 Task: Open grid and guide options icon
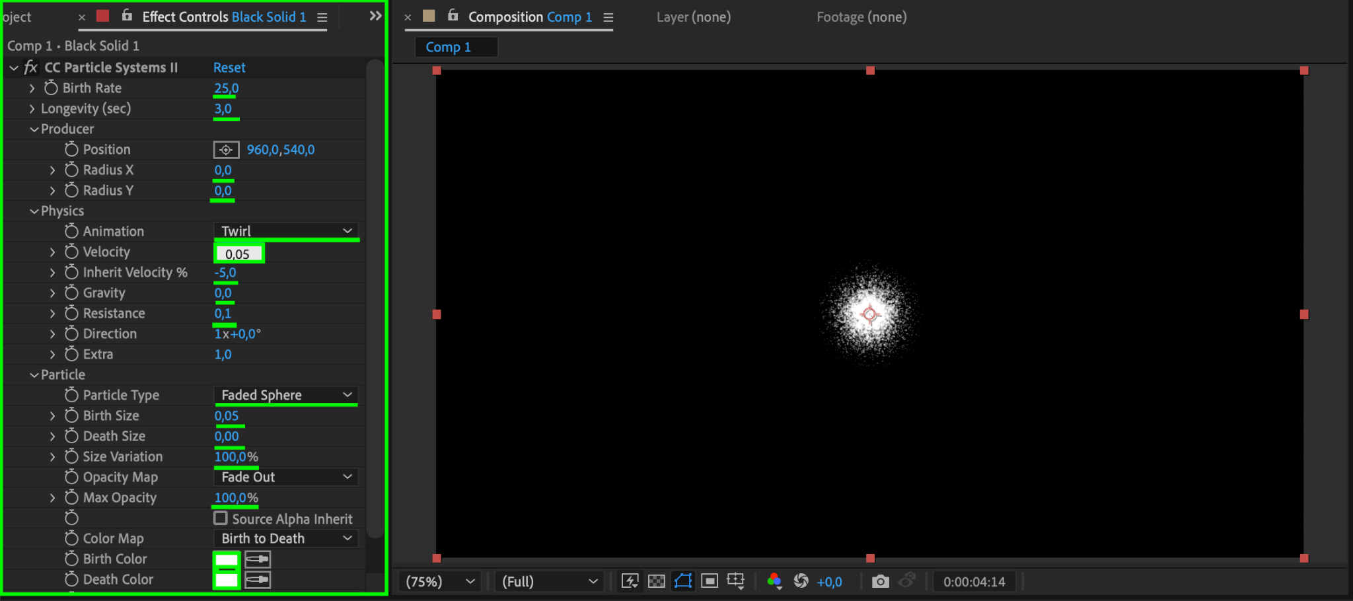[x=735, y=581]
